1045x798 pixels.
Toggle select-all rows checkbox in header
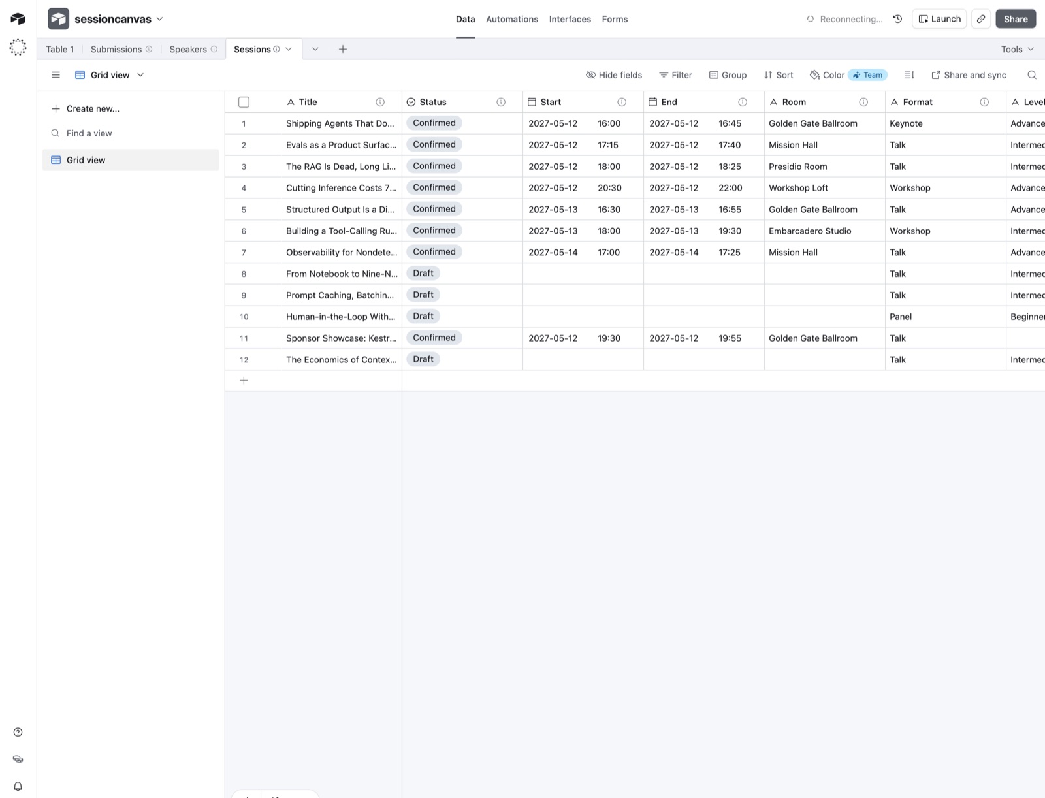[x=244, y=102]
